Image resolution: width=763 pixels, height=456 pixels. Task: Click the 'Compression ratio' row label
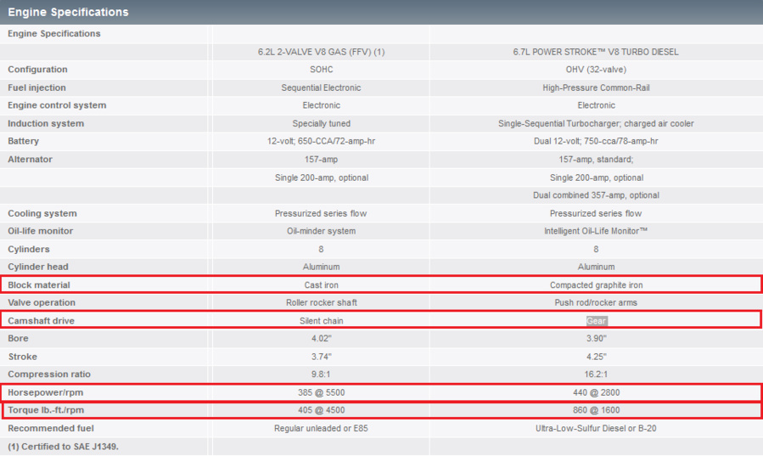tap(49, 374)
